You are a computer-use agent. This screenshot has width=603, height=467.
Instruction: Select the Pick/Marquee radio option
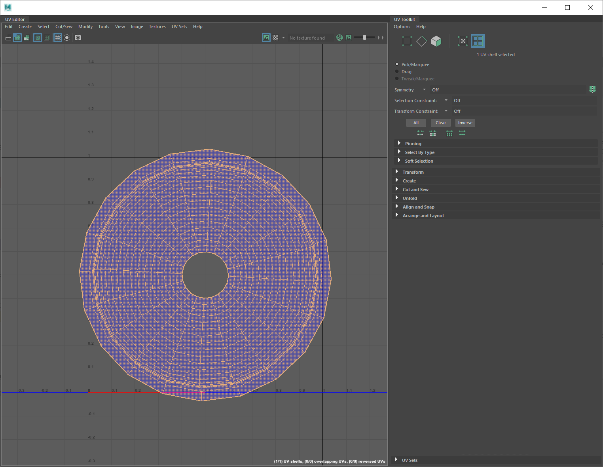click(397, 65)
